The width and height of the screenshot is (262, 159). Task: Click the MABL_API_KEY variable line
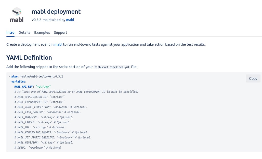pyautogui.click(x=33, y=87)
